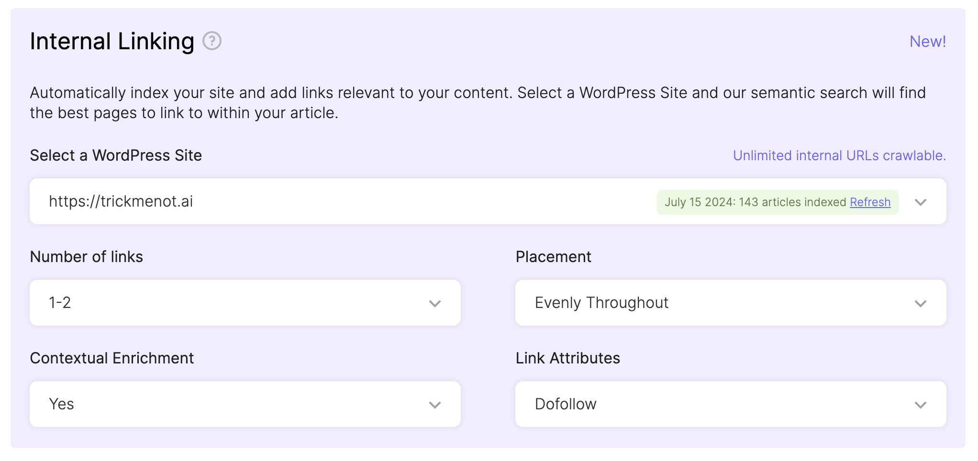Open the question mark tooltip next to heading

coord(212,42)
